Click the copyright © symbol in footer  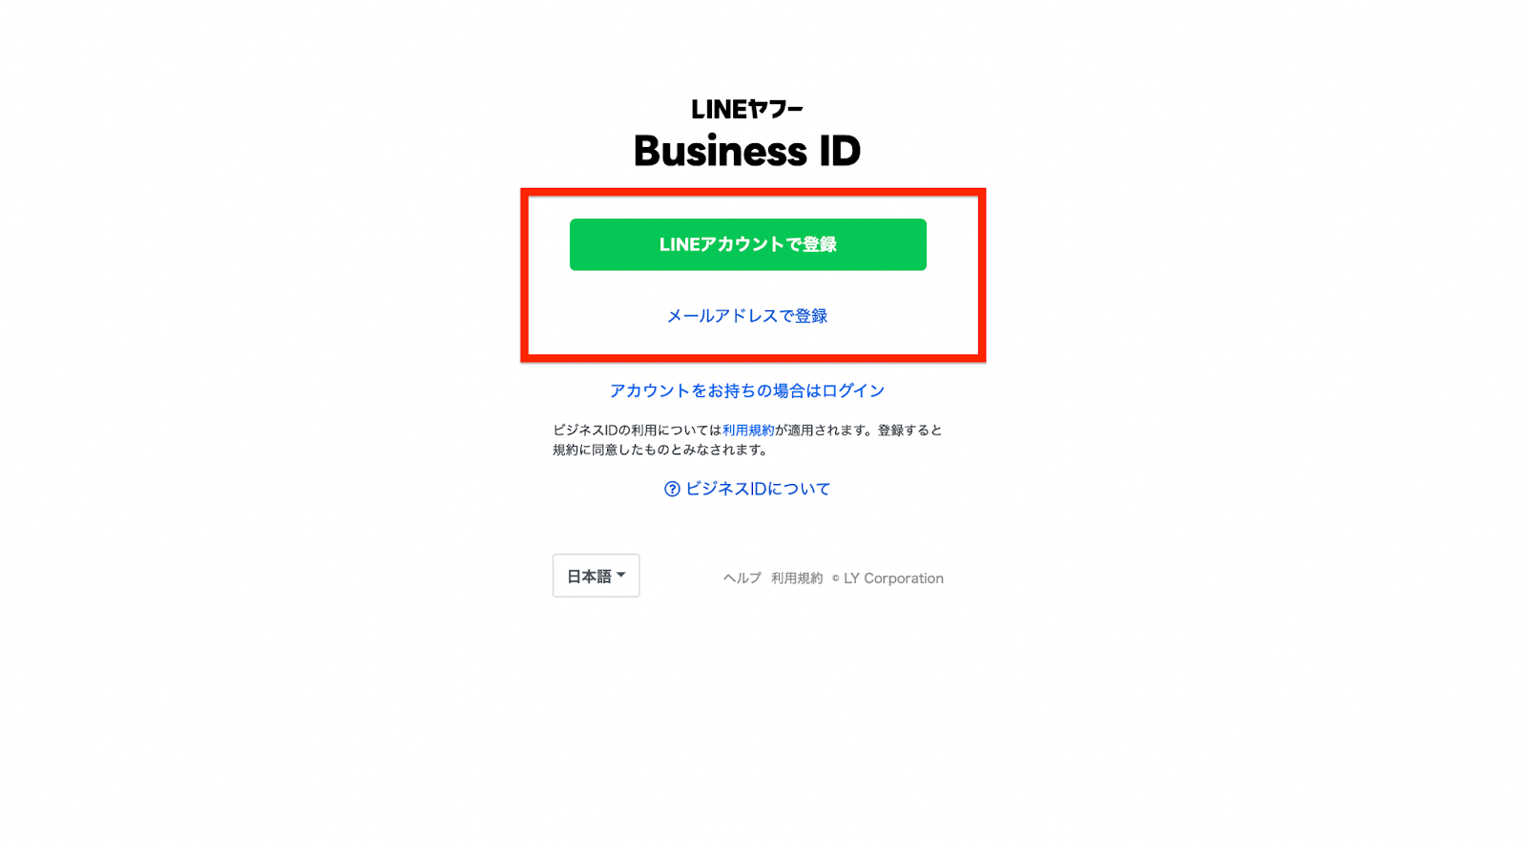click(835, 579)
